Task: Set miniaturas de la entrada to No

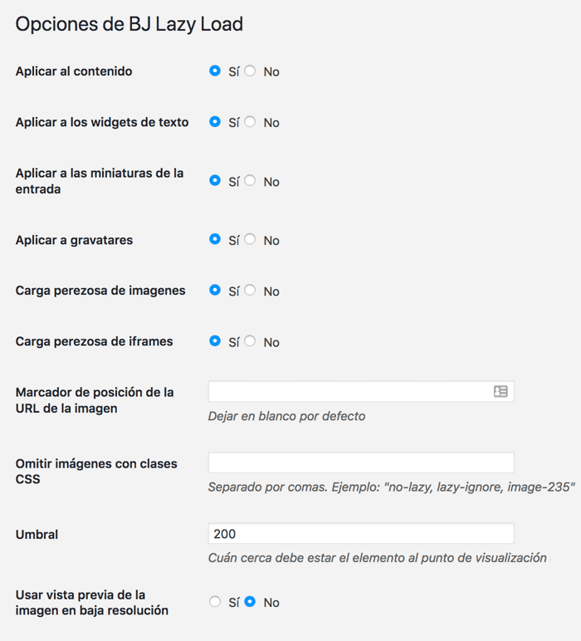Action: [x=250, y=181]
